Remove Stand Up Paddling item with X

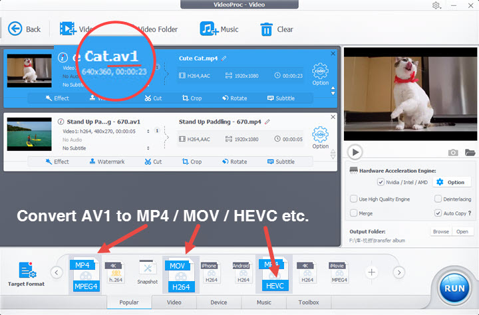point(333,117)
